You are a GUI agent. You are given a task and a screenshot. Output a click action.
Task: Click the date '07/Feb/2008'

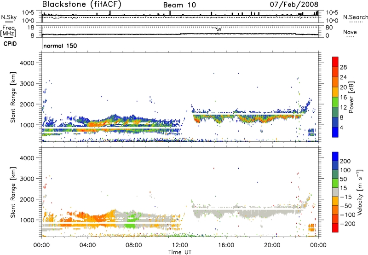click(x=294, y=4)
